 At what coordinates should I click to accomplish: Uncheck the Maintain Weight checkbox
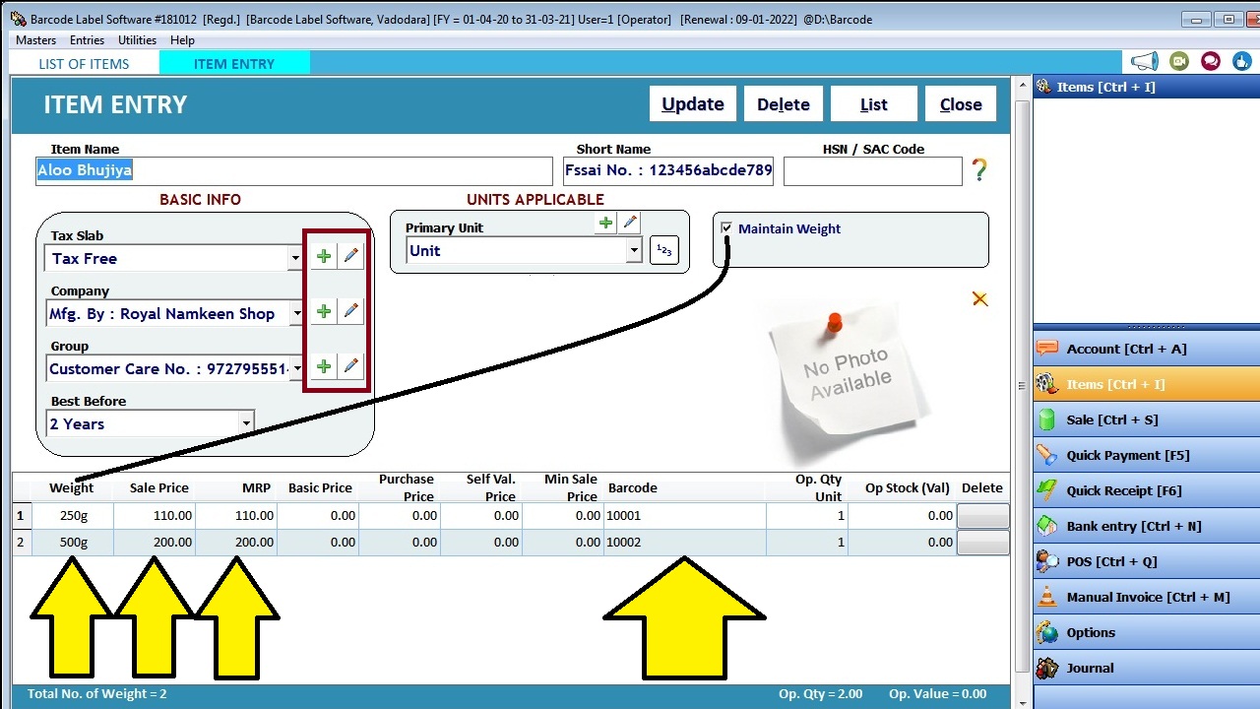pos(726,228)
